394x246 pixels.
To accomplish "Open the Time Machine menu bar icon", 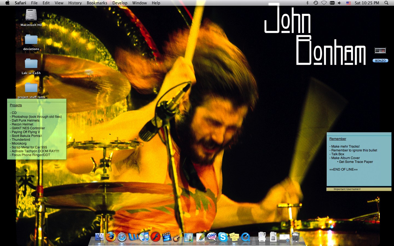I will 315,3.
